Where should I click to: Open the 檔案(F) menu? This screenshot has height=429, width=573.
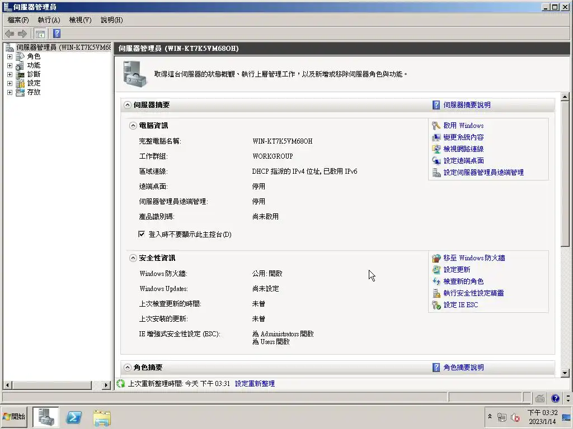(x=18, y=20)
